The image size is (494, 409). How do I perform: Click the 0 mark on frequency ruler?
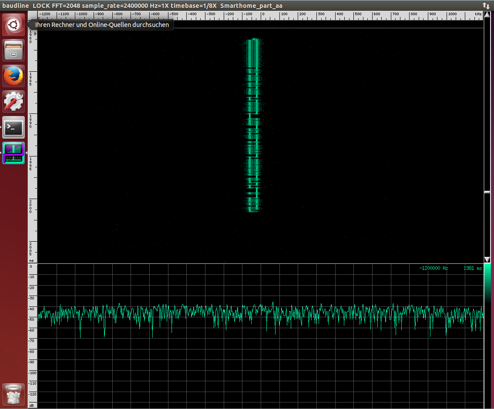pos(263,14)
